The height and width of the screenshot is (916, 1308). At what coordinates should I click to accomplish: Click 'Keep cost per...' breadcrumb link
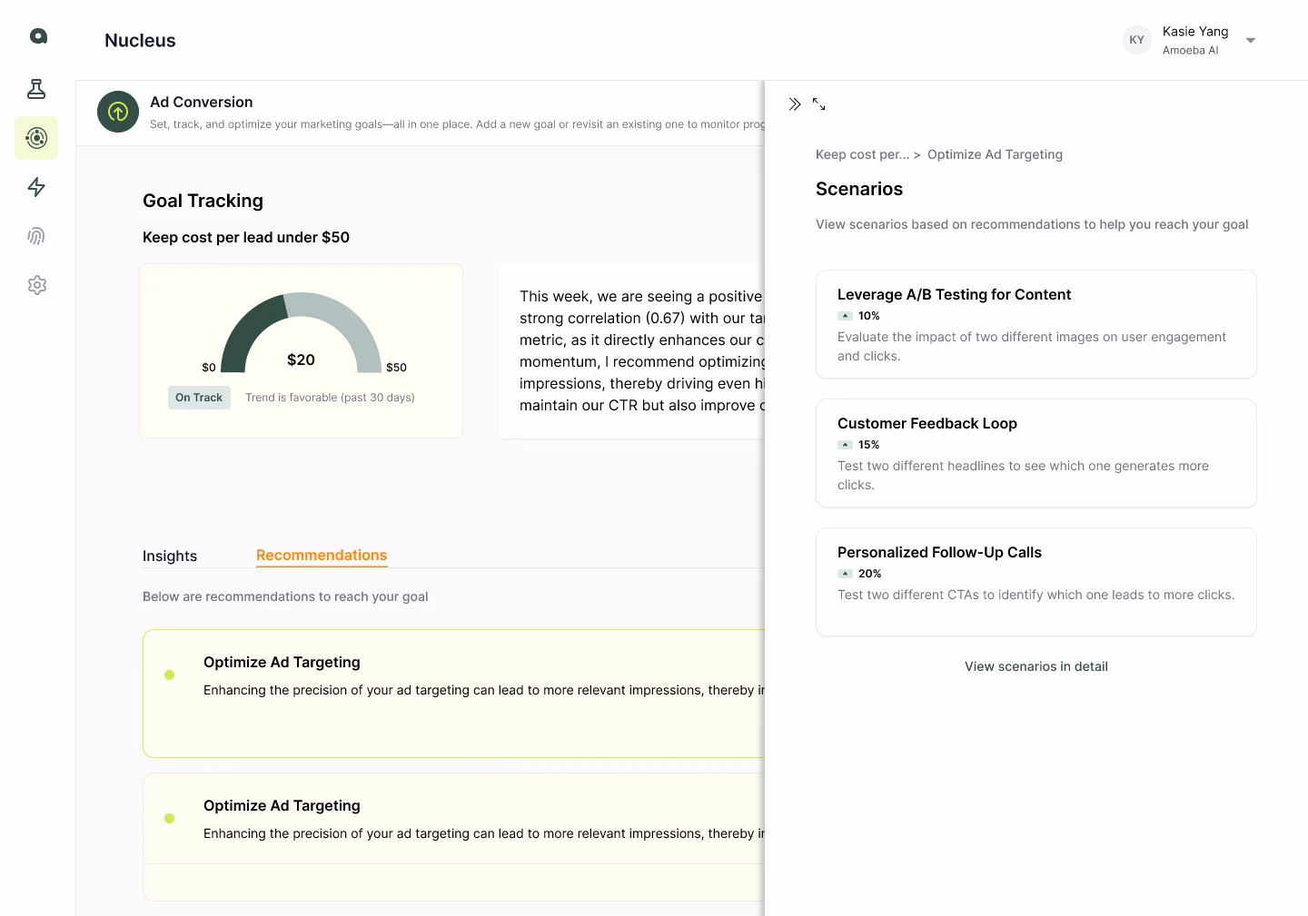click(x=862, y=154)
